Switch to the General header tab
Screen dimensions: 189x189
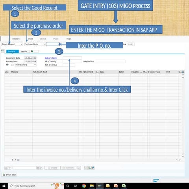[x=12, y=52]
